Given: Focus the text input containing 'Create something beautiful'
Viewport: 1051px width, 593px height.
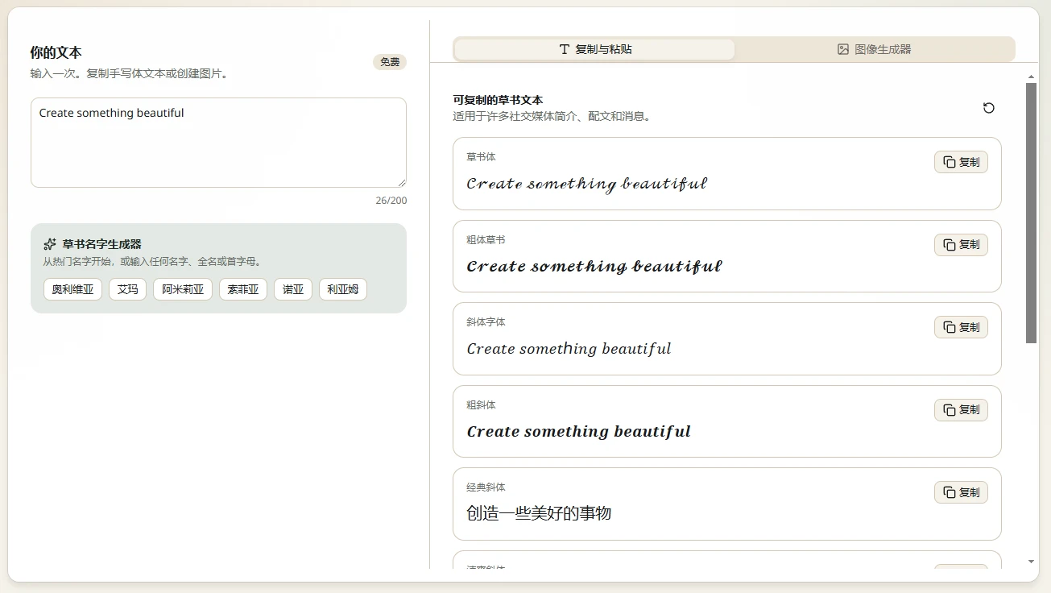Looking at the screenshot, I should point(218,143).
